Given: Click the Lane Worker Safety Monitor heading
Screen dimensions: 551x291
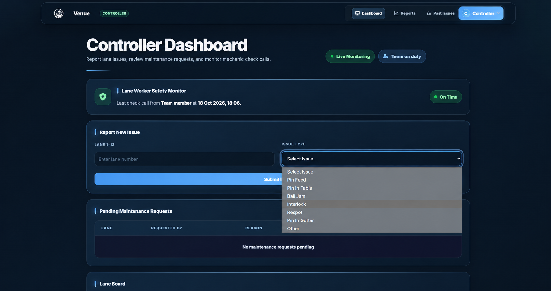Looking at the screenshot, I should (154, 91).
